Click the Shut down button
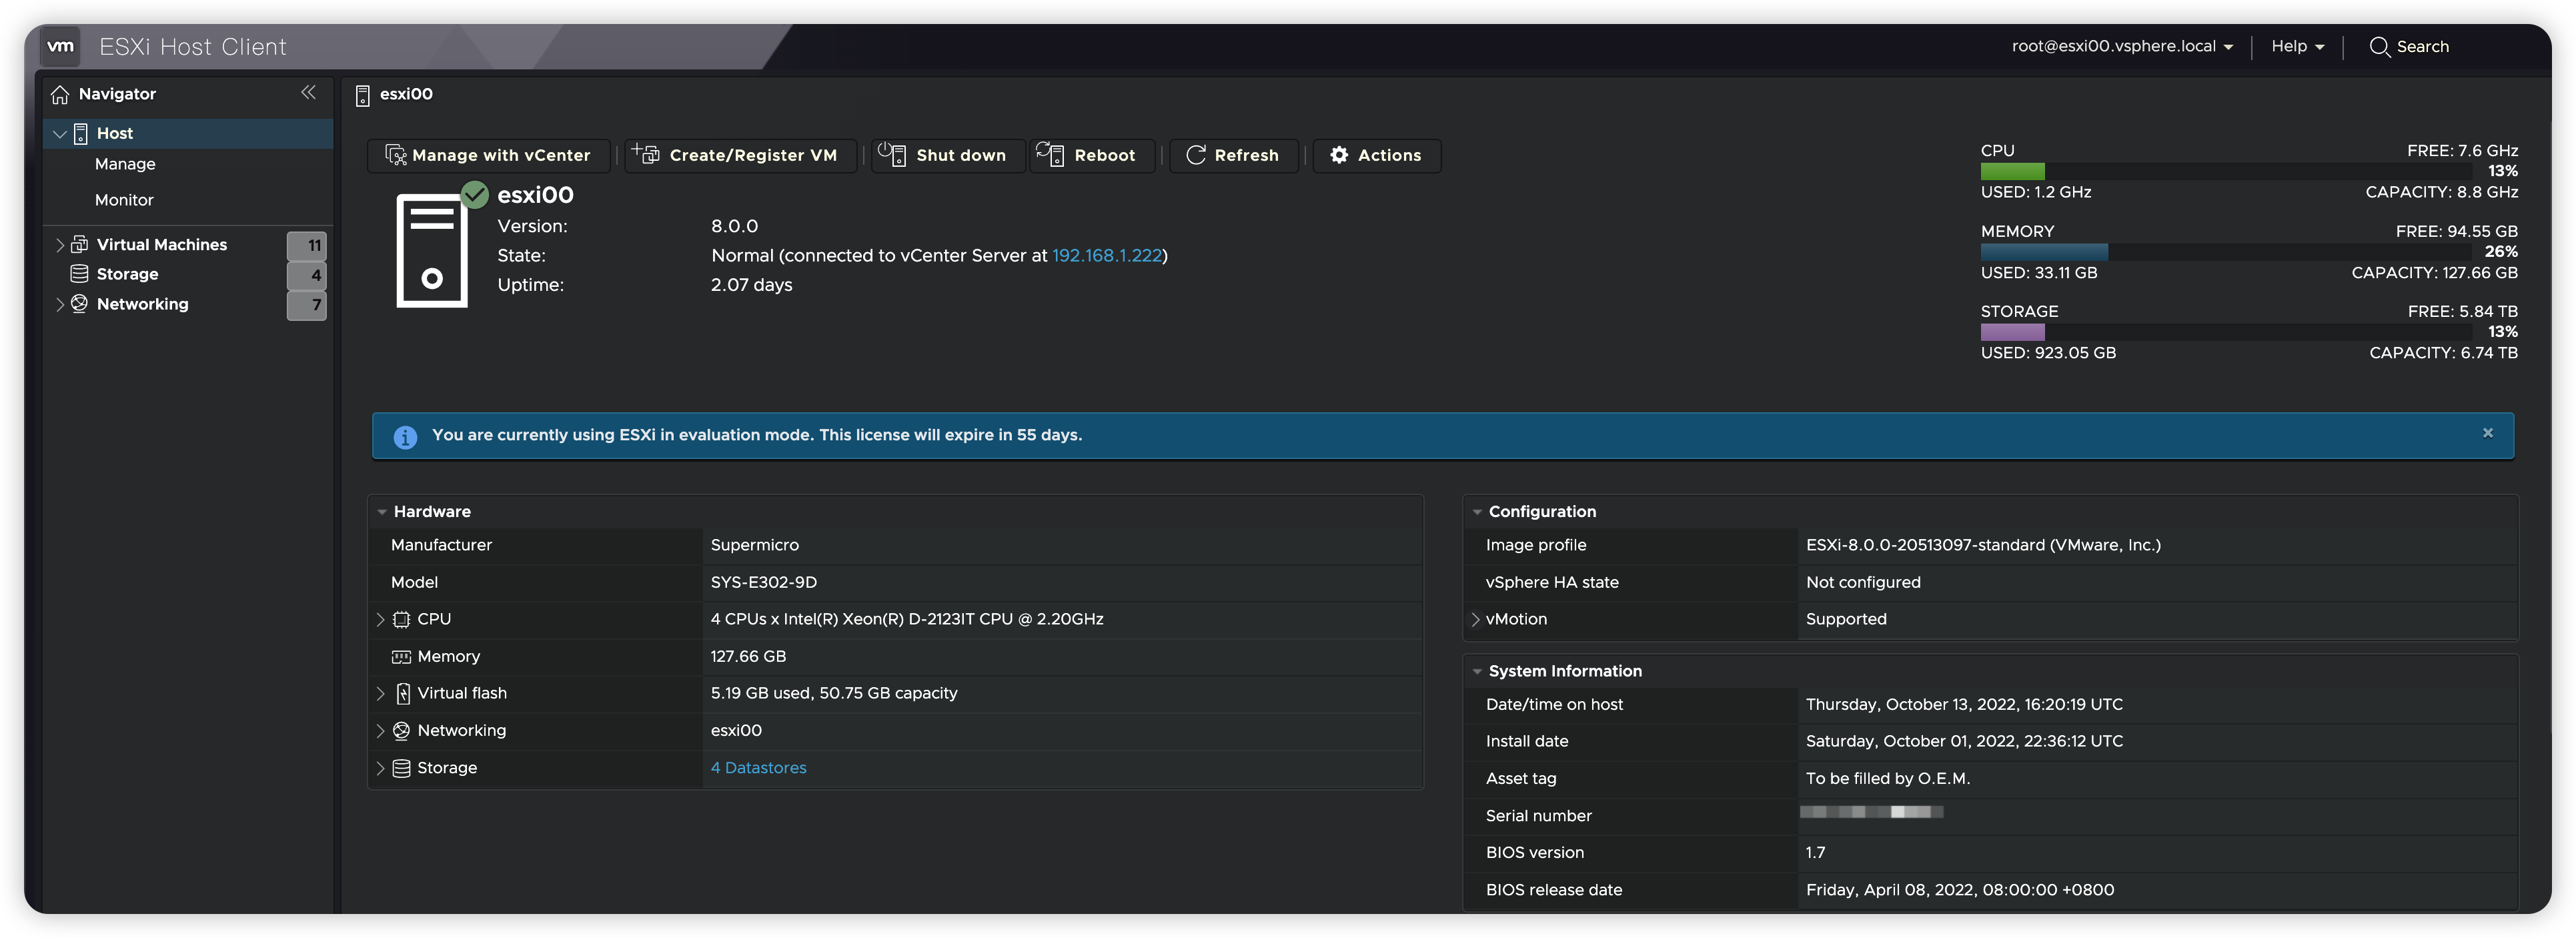Viewport: 2576px width, 938px height. pyautogui.click(x=947, y=155)
